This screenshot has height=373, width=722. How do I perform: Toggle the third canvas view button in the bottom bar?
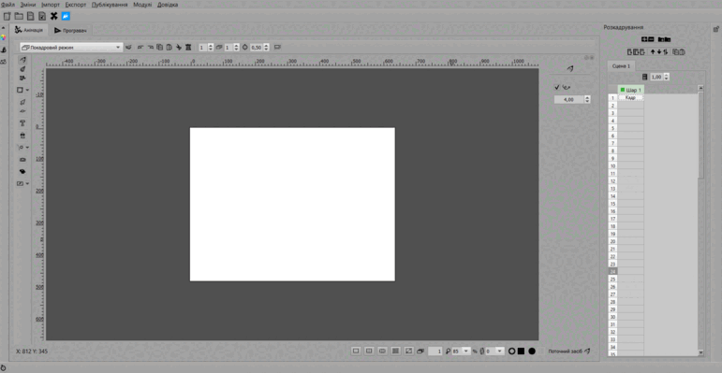[x=382, y=351]
